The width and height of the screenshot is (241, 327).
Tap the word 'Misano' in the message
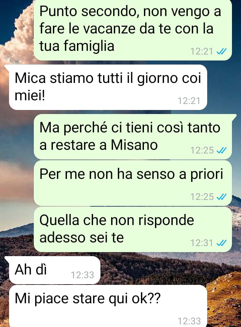[x=134, y=145]
